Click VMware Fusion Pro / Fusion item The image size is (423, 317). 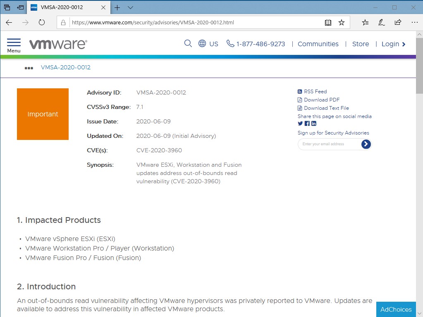pyautogui.click(x=83, y=258)
